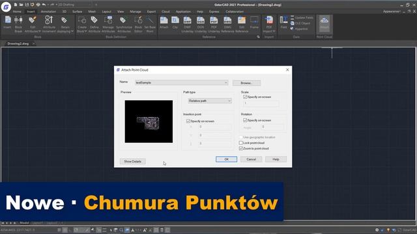Screen dimensions: 417x234
Task: Open the Block Editor
Action: (x=138, y=24)
